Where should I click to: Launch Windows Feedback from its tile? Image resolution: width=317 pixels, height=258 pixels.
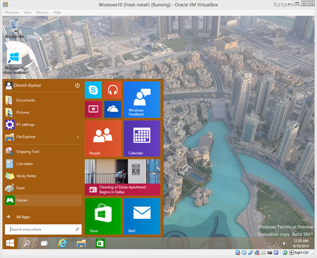(142, 100)
